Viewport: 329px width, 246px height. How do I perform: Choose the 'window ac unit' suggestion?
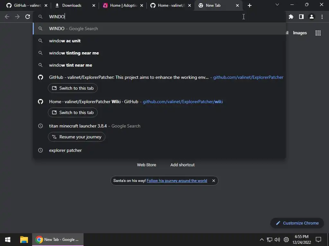159,41
